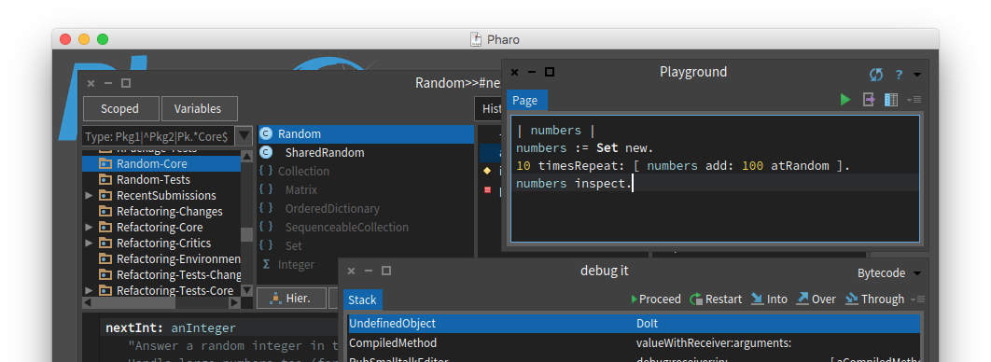Toggle the Variables view button
The height and width of the screenshot is (362, 991).
tap(199, 108)
